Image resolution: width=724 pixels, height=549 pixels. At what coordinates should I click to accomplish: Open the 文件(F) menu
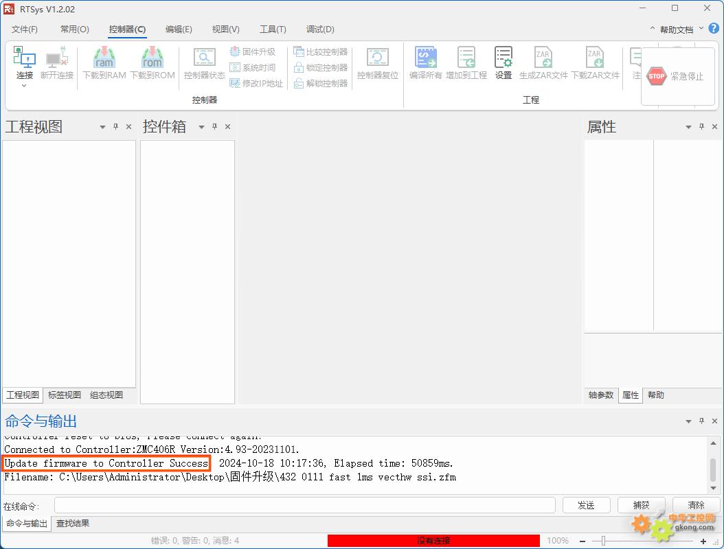point(25,29)
